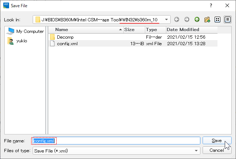Create a new folder
236x159 pixels.
[207, 20]
